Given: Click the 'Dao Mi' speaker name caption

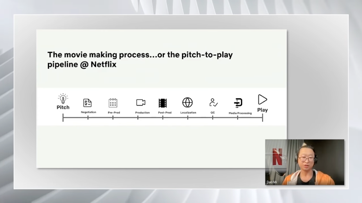Looking at the screenshot, I should (x=272, y=182).
